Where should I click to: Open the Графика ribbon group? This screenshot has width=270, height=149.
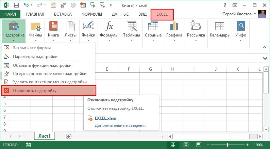[174, 31]
